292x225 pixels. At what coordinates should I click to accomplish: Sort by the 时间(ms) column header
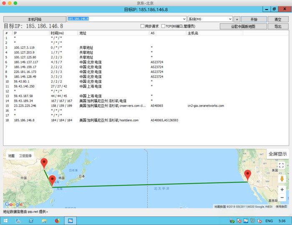coord(63,33)
